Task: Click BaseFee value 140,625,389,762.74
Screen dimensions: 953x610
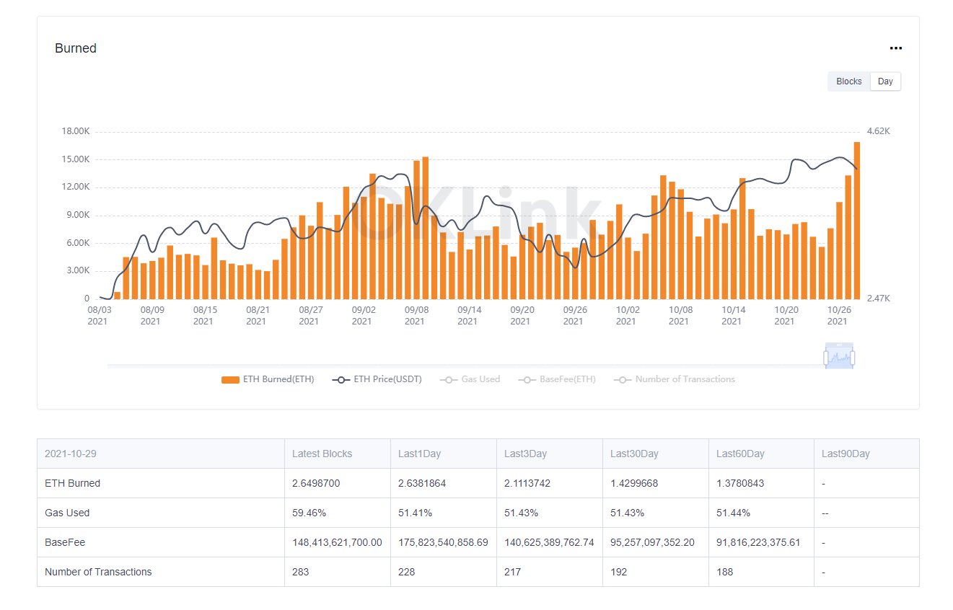Action: pyautogui.click(x=549, y=542)
